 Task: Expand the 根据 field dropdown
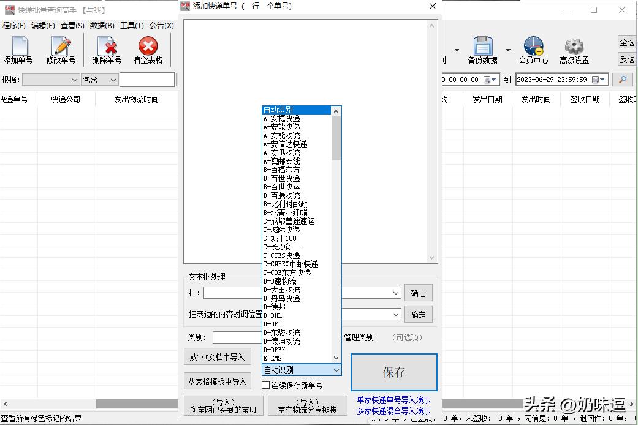74,80
